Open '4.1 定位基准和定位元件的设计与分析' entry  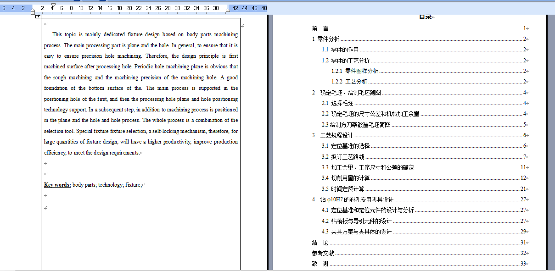coord(424,210)
